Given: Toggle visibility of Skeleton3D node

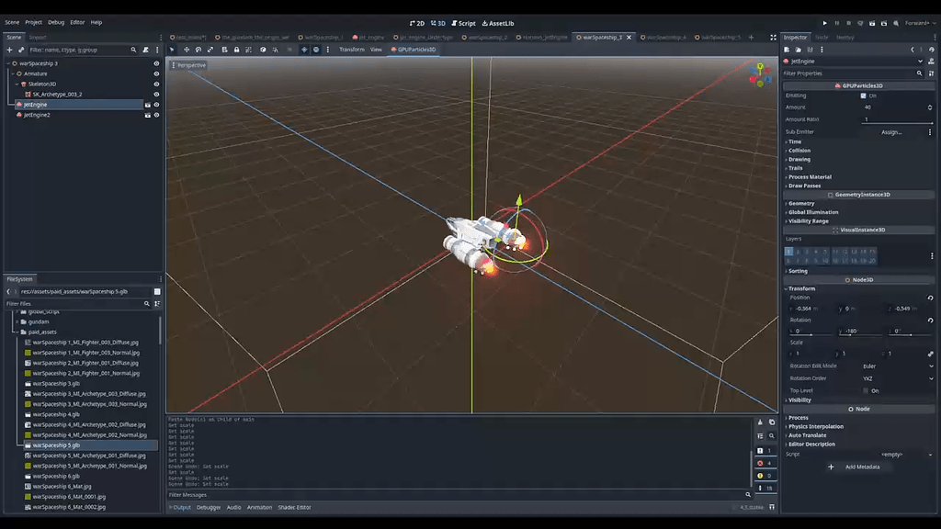Looking at the screenshot, I should click(x=156, y=84).
